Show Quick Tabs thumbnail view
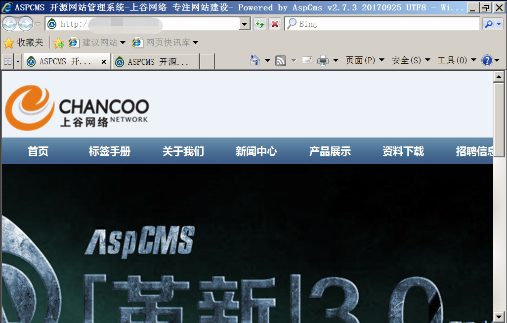The height and width of the screenshot is (323, 507). click(8, 61)
